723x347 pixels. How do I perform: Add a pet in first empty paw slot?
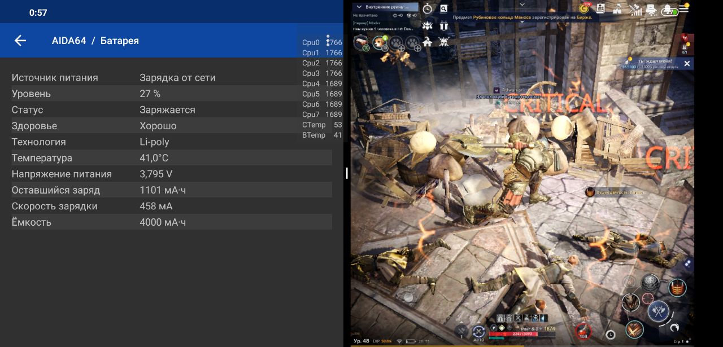click(397, 42)
